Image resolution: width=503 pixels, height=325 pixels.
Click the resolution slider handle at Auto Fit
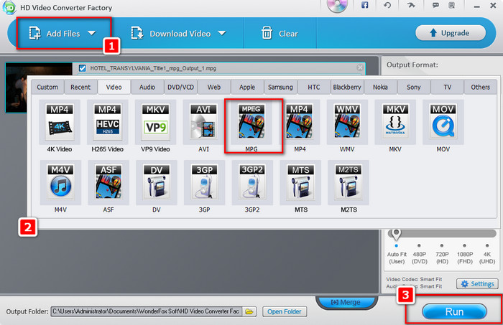pyautogui.click(x=396, y=234)
